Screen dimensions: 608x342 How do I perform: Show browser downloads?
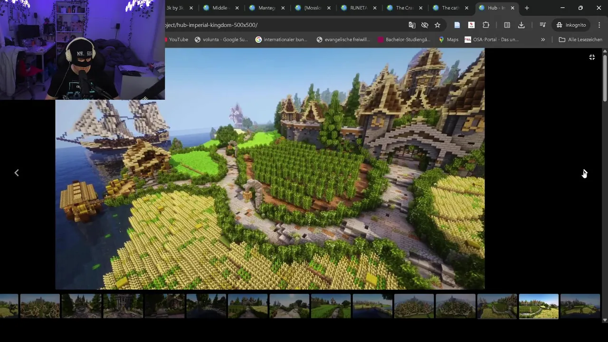pos(521,25)
